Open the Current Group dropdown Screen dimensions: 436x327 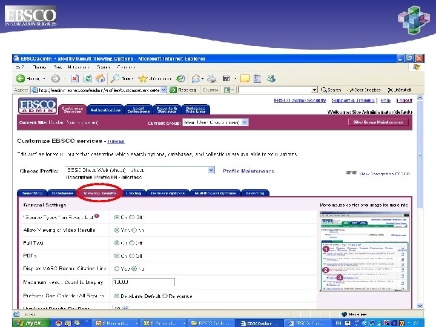click(x=245, y=122)
